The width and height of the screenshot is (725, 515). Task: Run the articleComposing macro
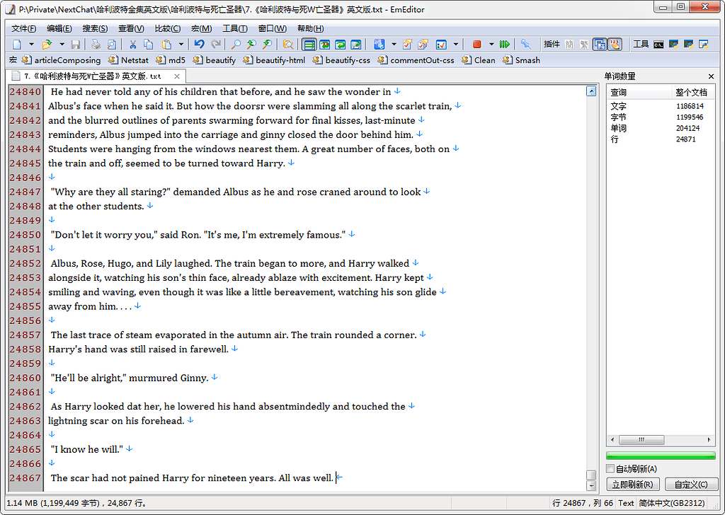[x=62, y=60]
